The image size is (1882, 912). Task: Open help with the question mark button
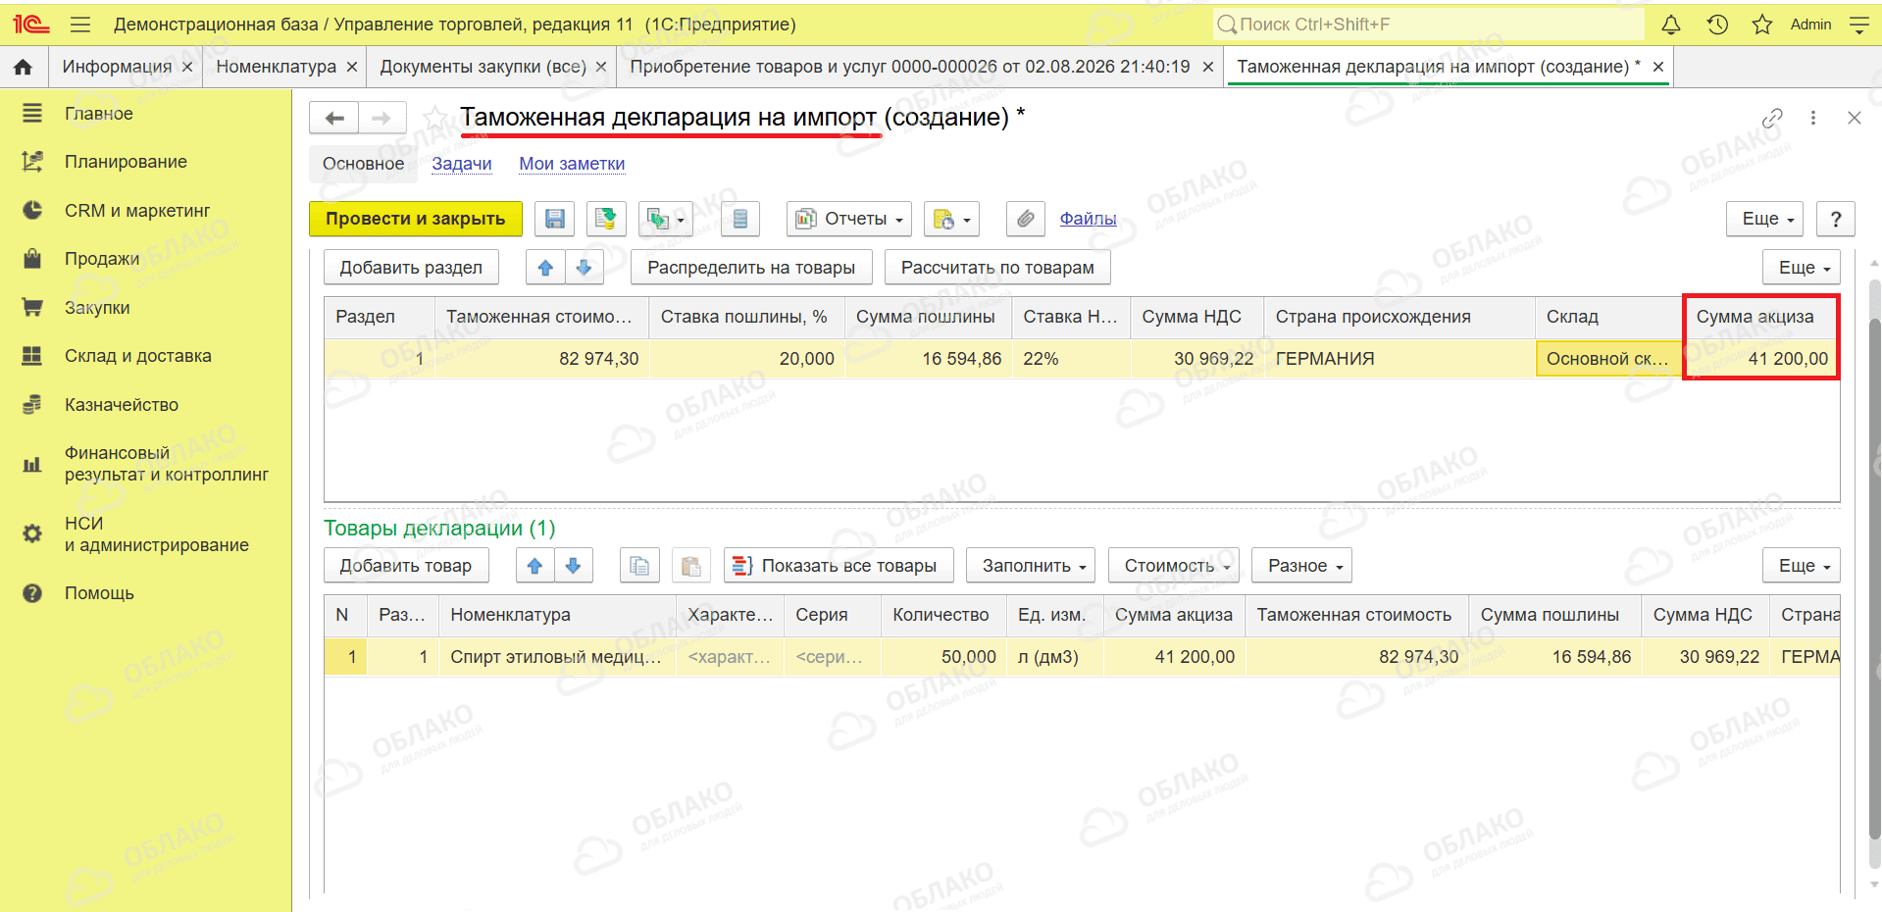point(1836,219)
